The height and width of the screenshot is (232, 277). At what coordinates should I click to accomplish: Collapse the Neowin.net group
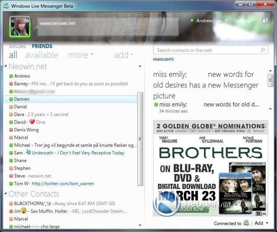6,66
